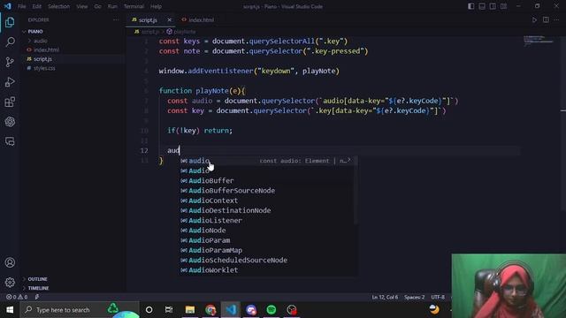Open the Extensions view
This screenshot has width=566, height=318.
point(10,102)
